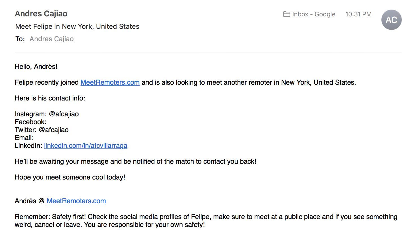Screen dimensions: 417x245
Task: Open the linkedin.com/in/afcvillarraga link
Action: coord(86,146)
